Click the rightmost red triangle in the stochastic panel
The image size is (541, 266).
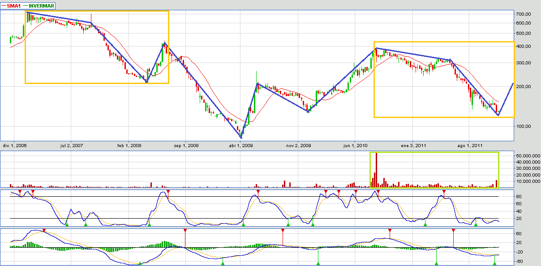444,192
